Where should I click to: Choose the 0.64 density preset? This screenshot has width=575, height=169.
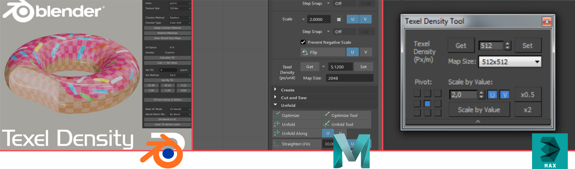(x=183, y=90)
